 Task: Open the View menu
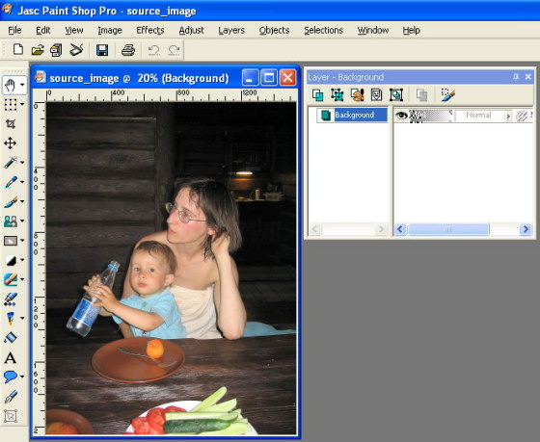[x=74, y=30]
